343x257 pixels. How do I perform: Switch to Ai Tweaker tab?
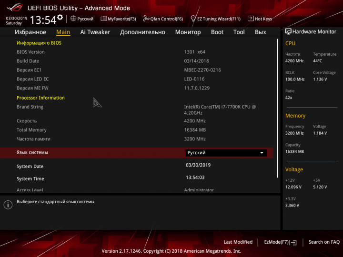tap(95, 32)
